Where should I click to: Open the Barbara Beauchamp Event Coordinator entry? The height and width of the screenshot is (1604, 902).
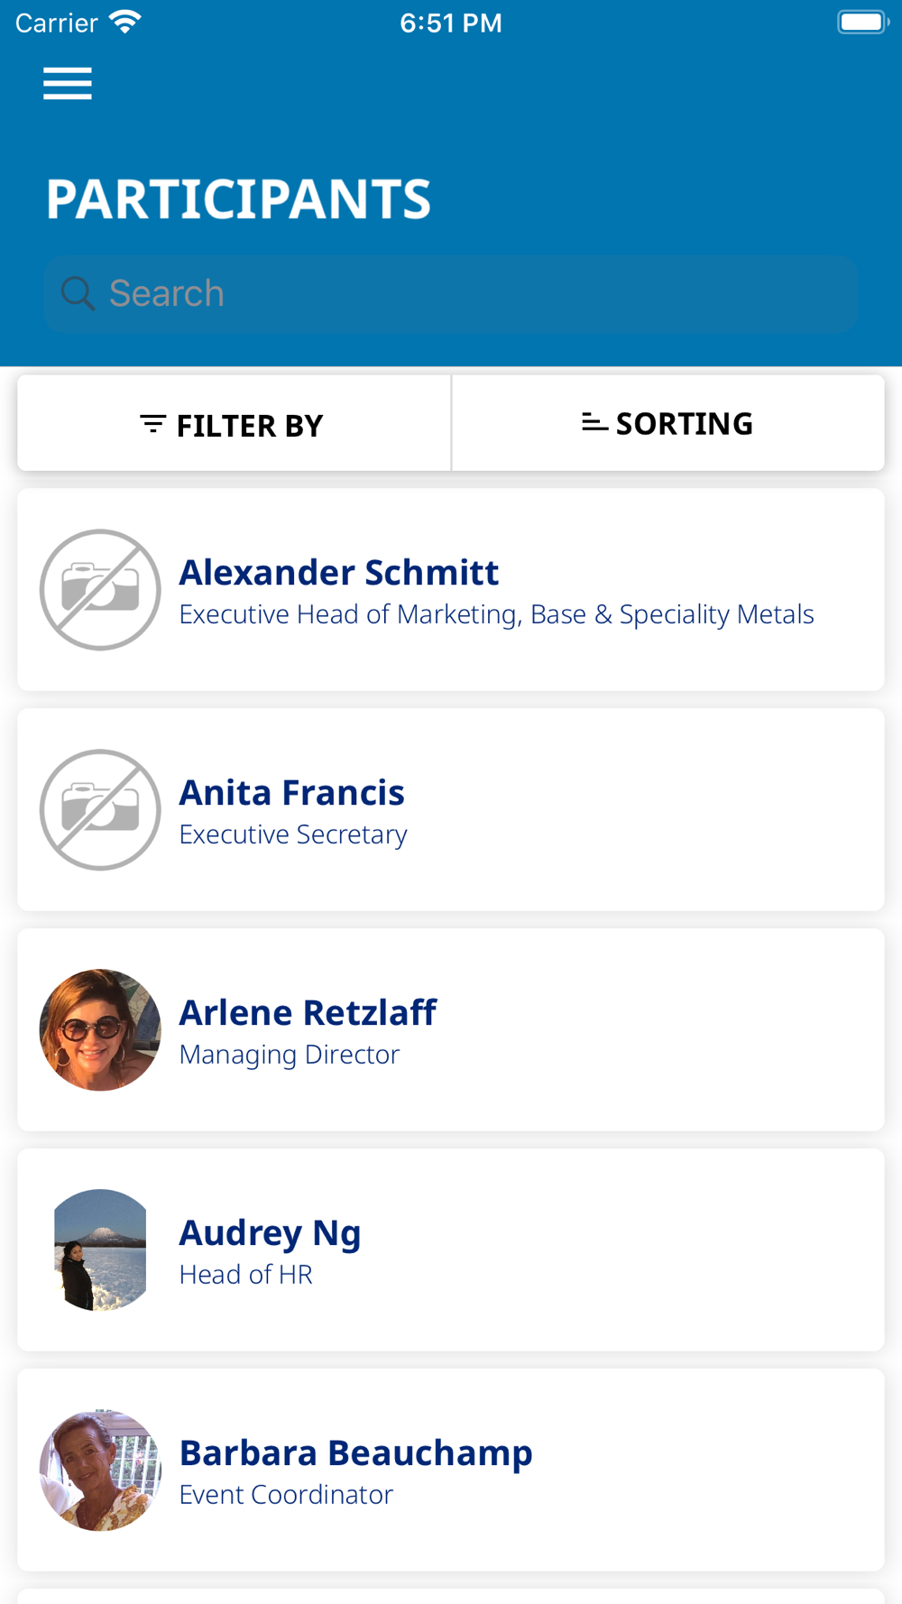click(x=451, y=1470)
